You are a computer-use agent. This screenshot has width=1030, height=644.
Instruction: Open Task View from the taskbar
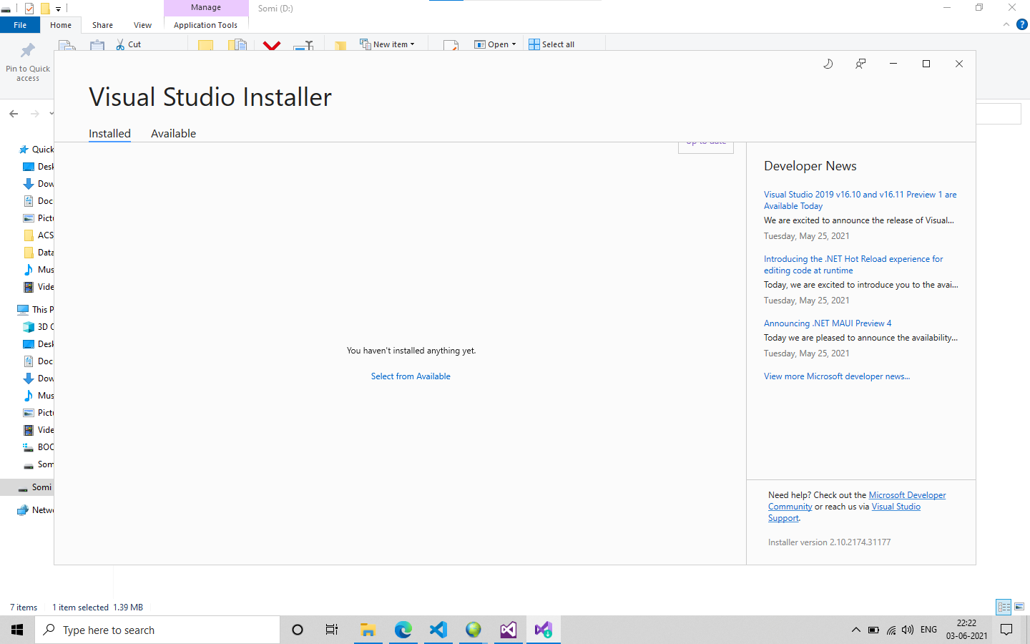(x=332, y=630)
